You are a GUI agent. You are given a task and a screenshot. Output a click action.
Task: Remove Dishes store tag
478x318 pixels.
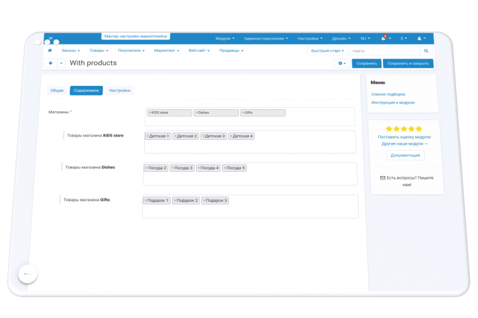coord(197,113)
